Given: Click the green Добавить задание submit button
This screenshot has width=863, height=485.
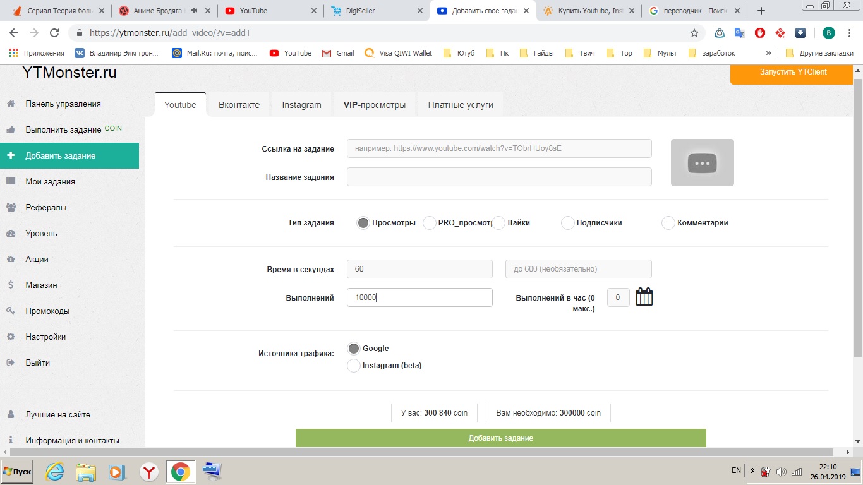Looking at the screenshot, I should click(500, 438).
